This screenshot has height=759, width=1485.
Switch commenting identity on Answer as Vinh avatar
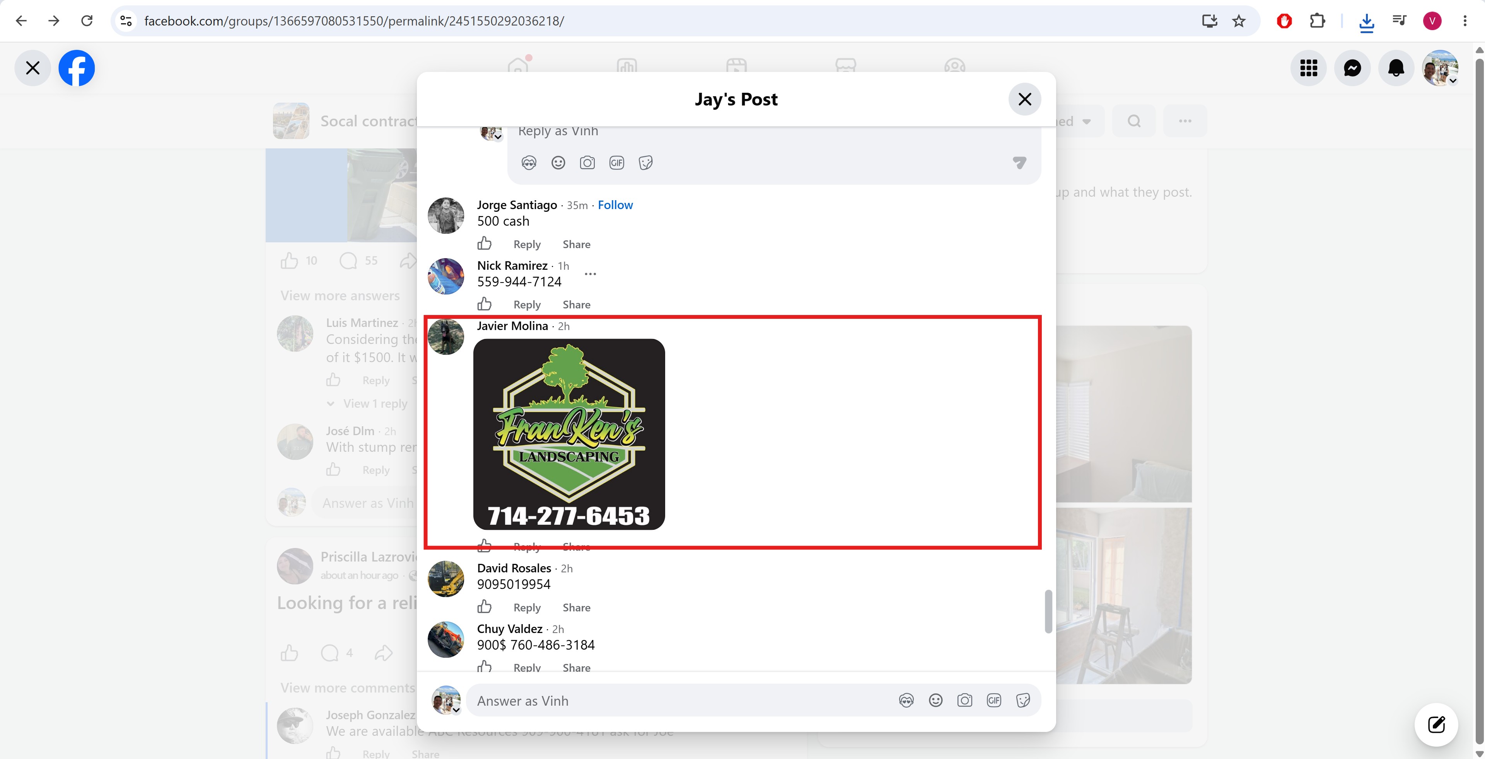(446, 701)
